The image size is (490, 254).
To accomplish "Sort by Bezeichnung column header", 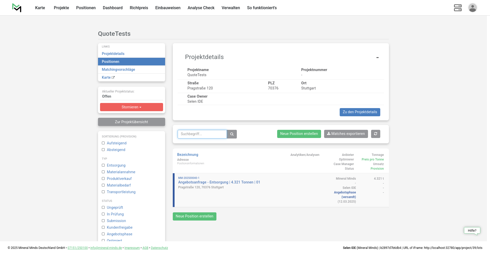I will (x=188, y=155).
